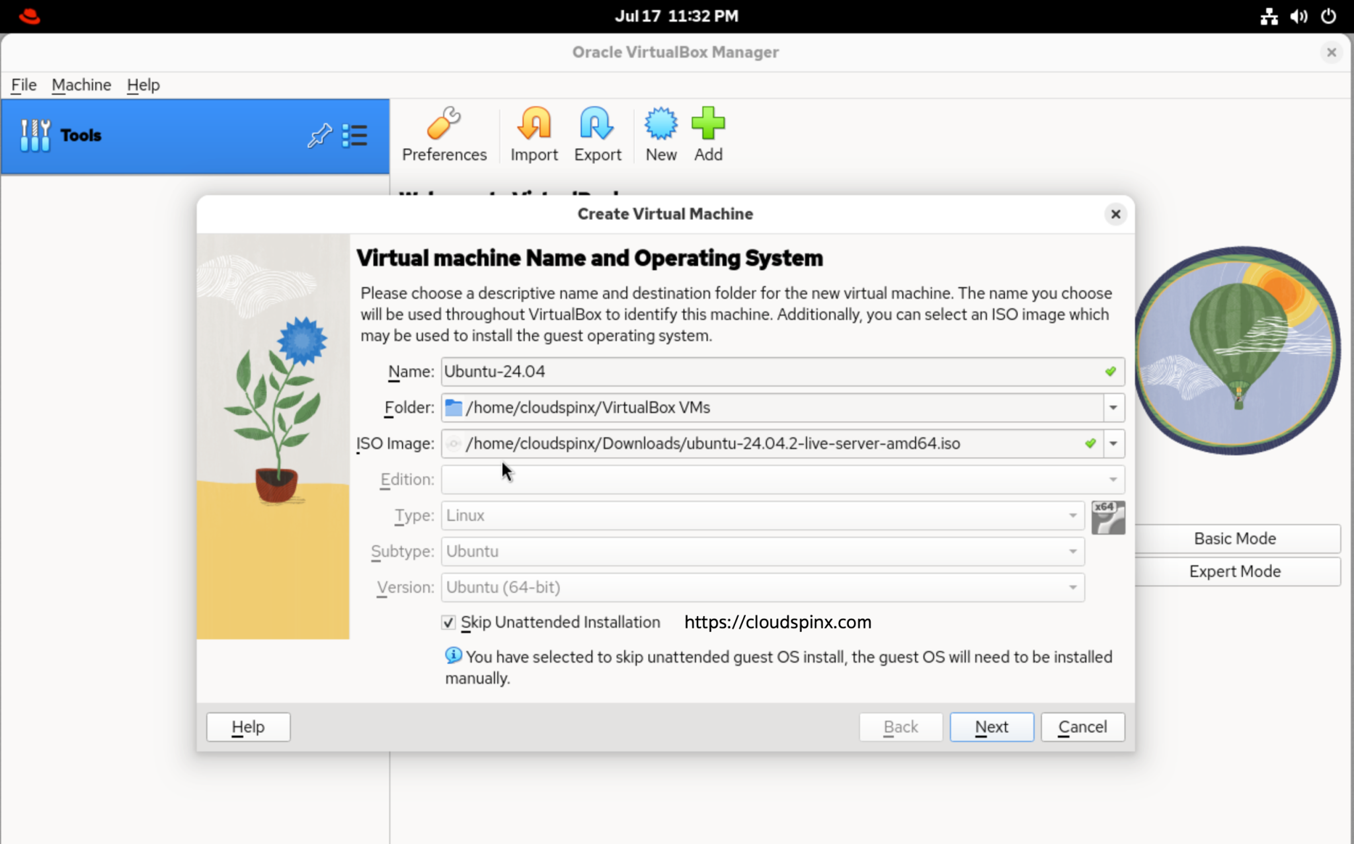Image resolution: width=1354 pixels, height=844 pixels.
Task: Expand the Version dropdown showing Ubuntu 64-bit
Action: click(x=1072, y=587)
